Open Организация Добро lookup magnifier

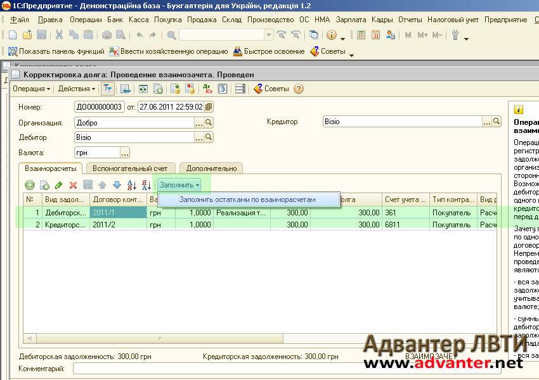[209, 123]
